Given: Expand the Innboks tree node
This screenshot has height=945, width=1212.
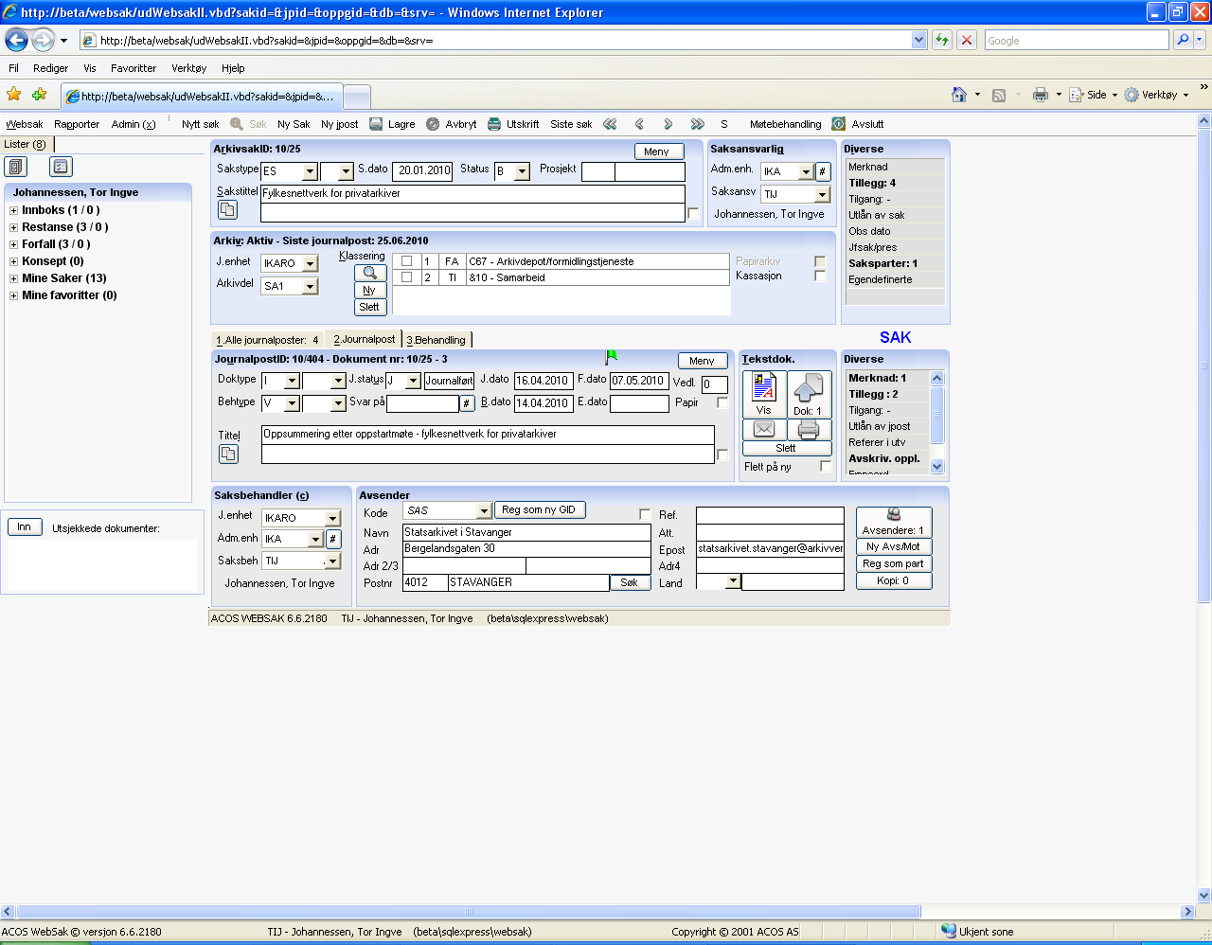Looking at the screenshot, I should (13, 210).
